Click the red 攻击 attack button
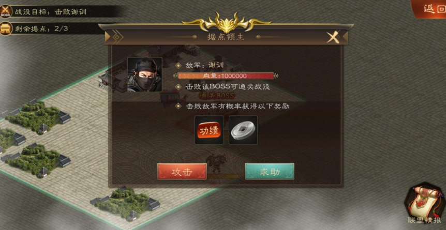Screen dimensions: 446x230 [x=182, y=171]
